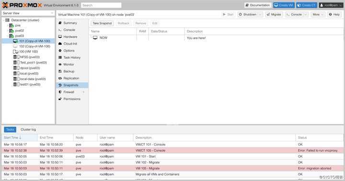This screenshot has height=181, width=345.
Task: Click the pve03 node icon
Action: (x=11, y=36)
